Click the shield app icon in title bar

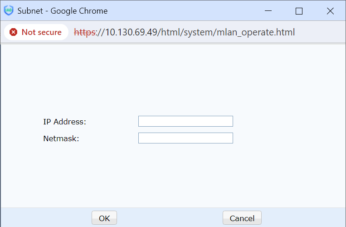[x=9, y=10]
